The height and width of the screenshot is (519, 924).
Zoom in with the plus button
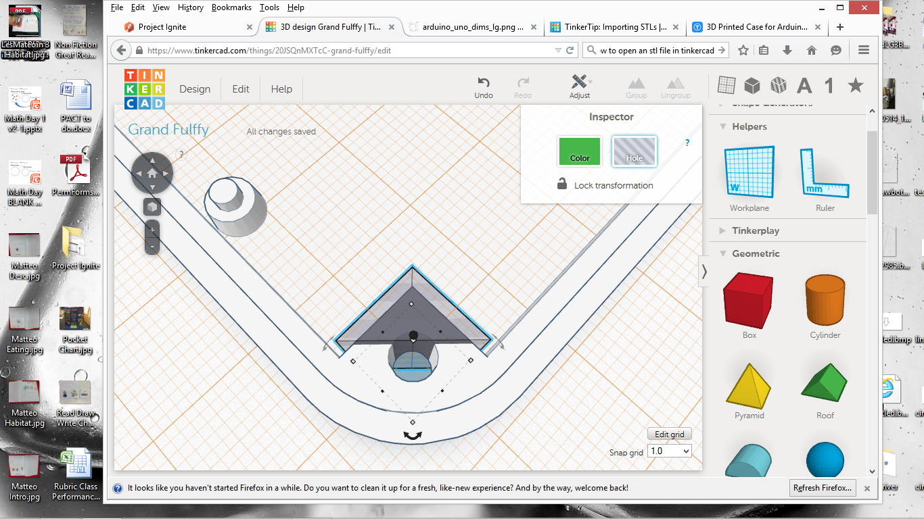tap(152, 230)
